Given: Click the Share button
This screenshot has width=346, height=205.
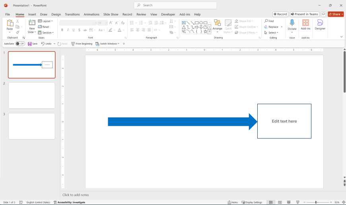Looking at the screenshot, I should point(336,14).
